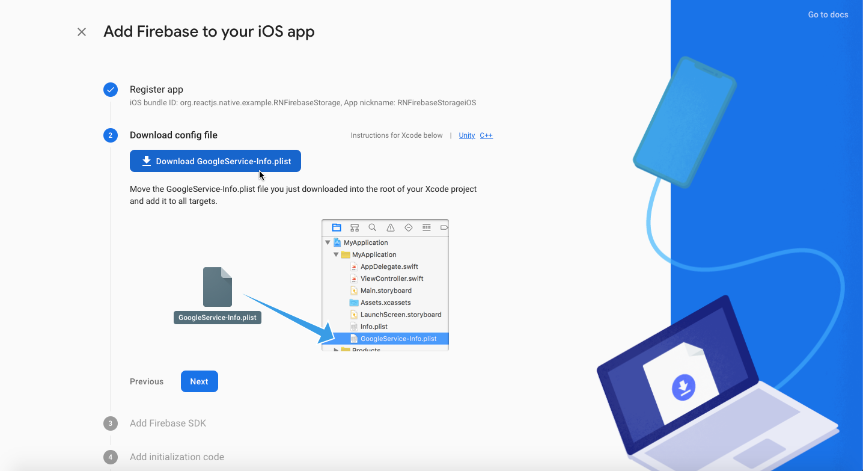Open the Go to docs link

(x=828, y=14)
